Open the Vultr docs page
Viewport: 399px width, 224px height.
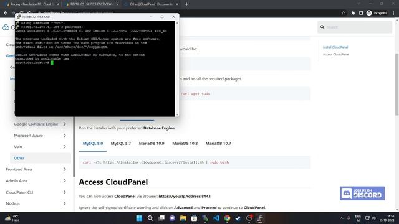(18, 147)
